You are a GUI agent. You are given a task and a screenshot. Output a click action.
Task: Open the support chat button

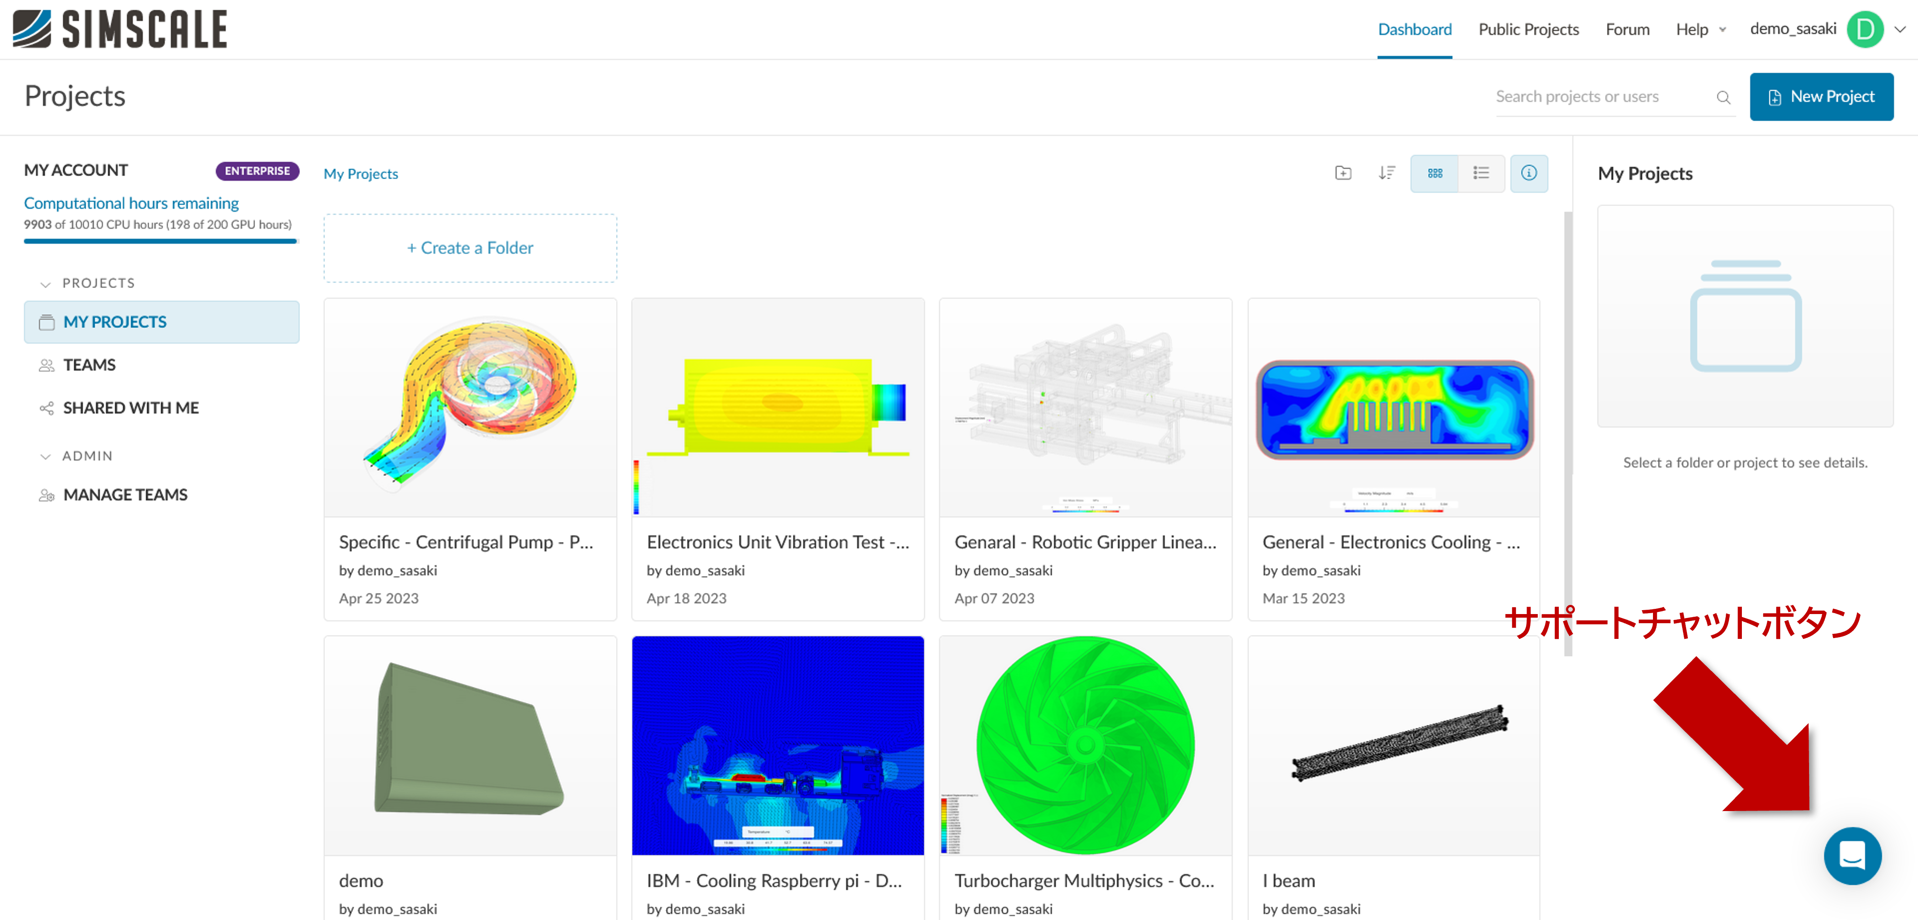1853,856
